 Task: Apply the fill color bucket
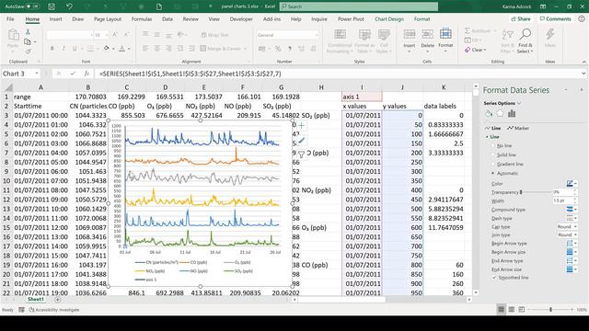(x=107, y=49)
